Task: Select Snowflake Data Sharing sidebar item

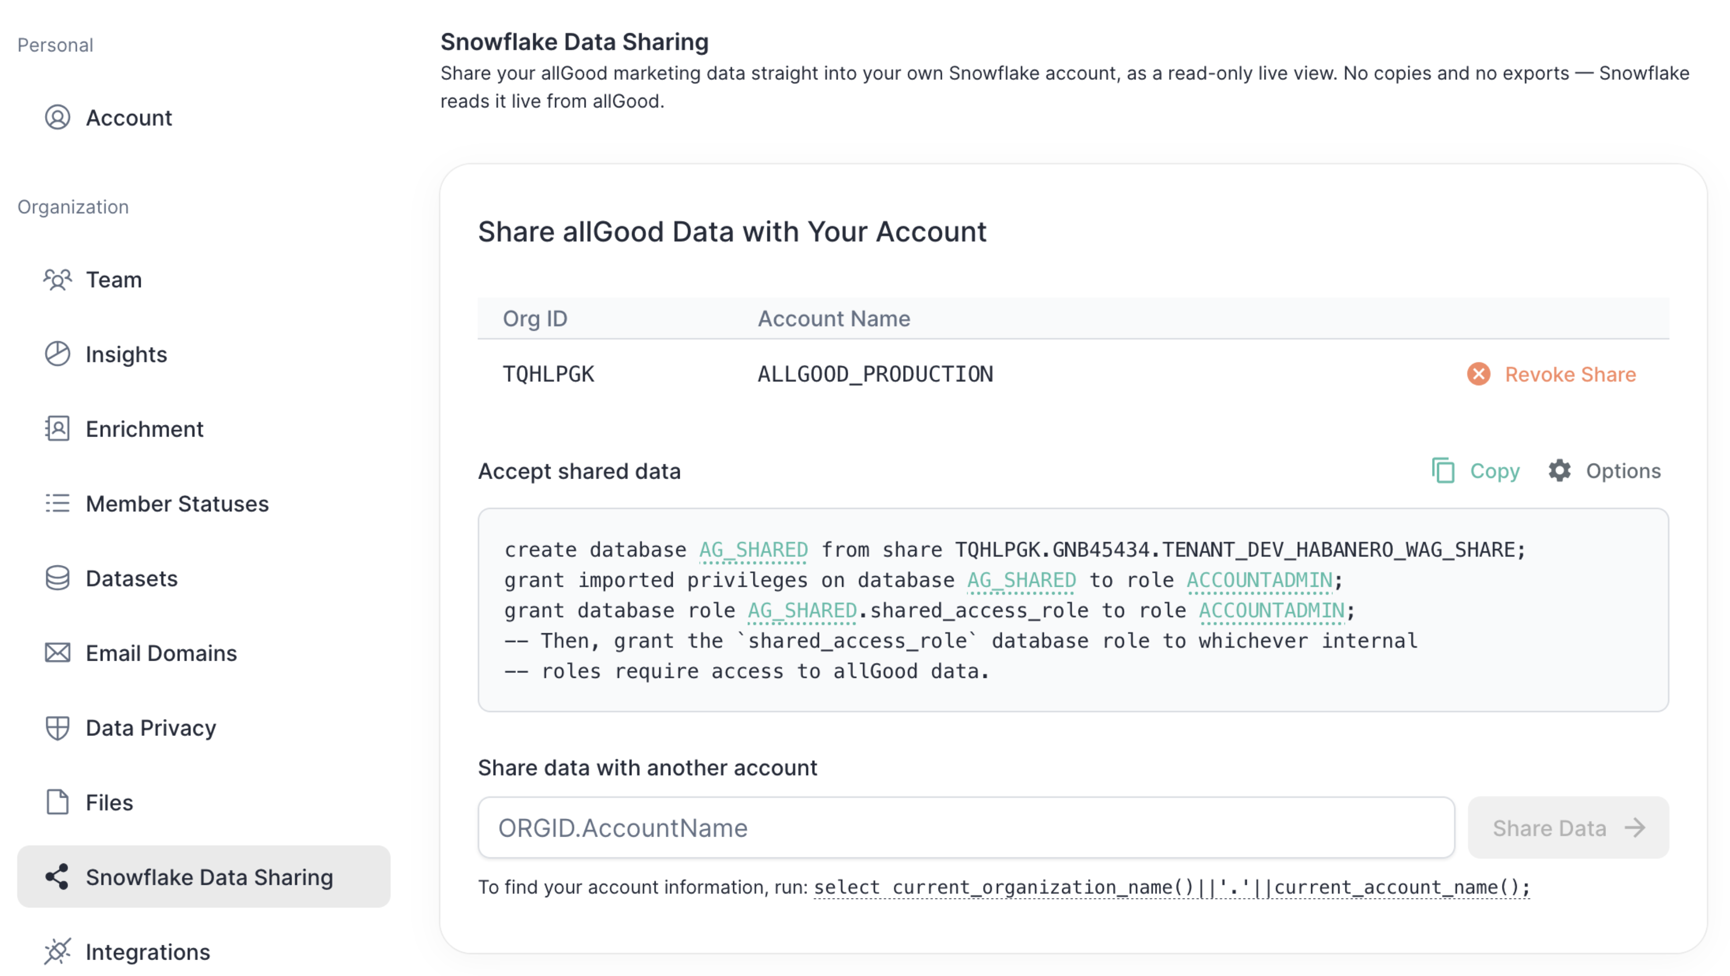Action: click(204, 877)
